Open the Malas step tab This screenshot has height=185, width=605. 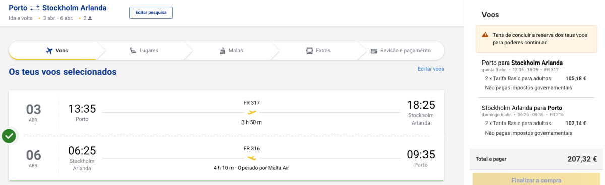pyautogui.click(x=231, y=51)
